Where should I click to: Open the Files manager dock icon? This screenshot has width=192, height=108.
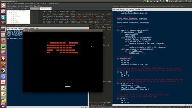coord(3,35)
